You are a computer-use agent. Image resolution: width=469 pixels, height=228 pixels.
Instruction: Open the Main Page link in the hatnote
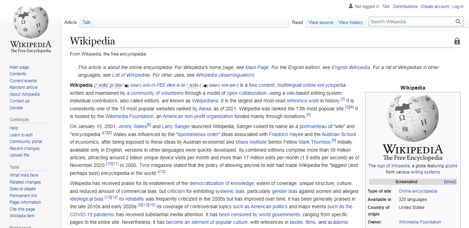click(x=256, y=67)
